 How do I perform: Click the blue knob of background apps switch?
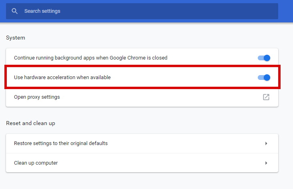(x=267, y=58)
